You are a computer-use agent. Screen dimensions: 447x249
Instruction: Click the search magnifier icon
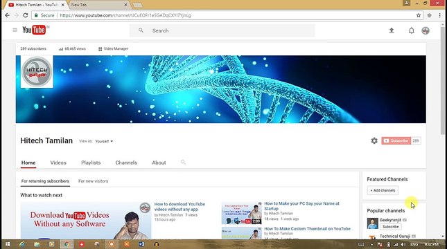[141, 30]
